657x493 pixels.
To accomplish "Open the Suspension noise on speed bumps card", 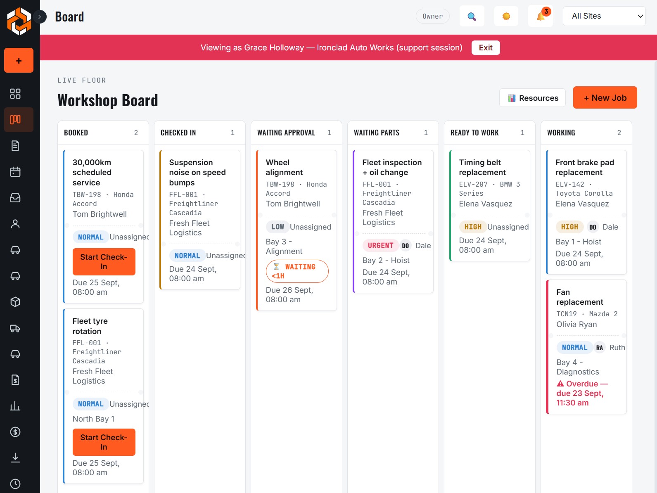I will [x=200, y=220].
